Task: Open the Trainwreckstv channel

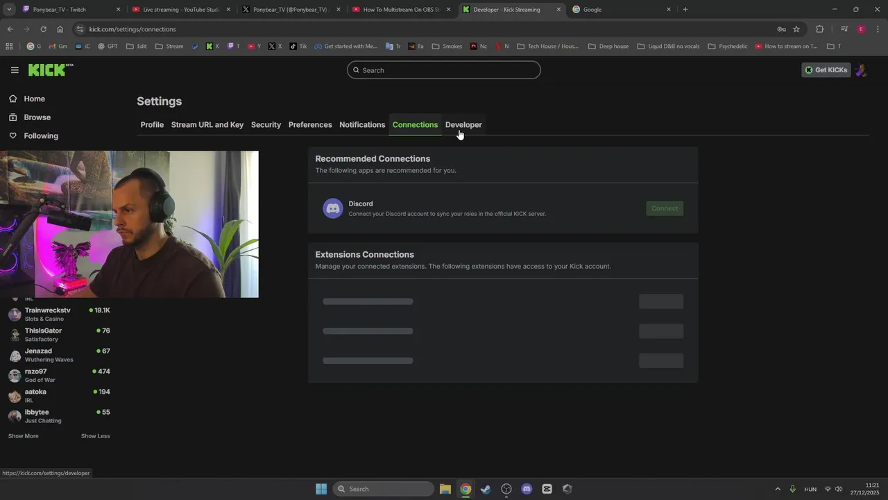Action: tap(59, 314)
